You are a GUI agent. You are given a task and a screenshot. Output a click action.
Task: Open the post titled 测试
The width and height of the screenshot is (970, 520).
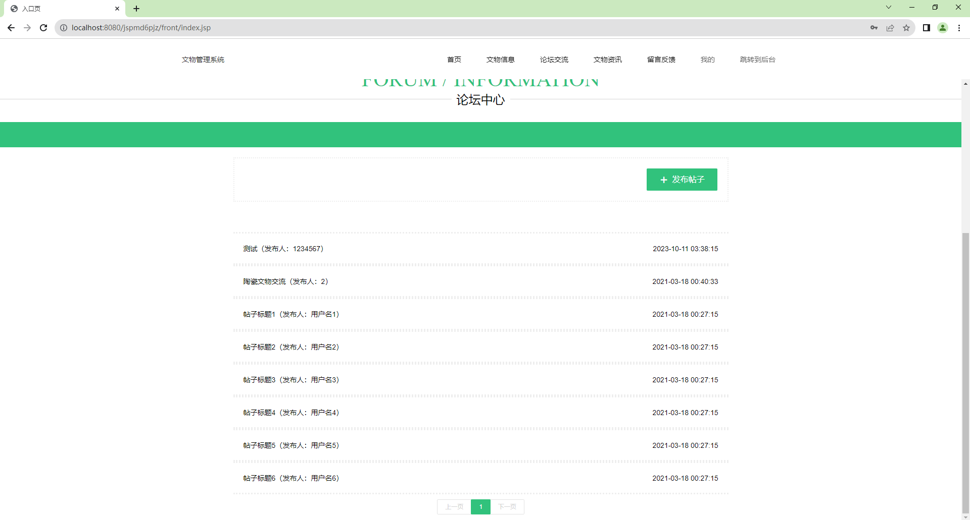(x=250, y=248)
